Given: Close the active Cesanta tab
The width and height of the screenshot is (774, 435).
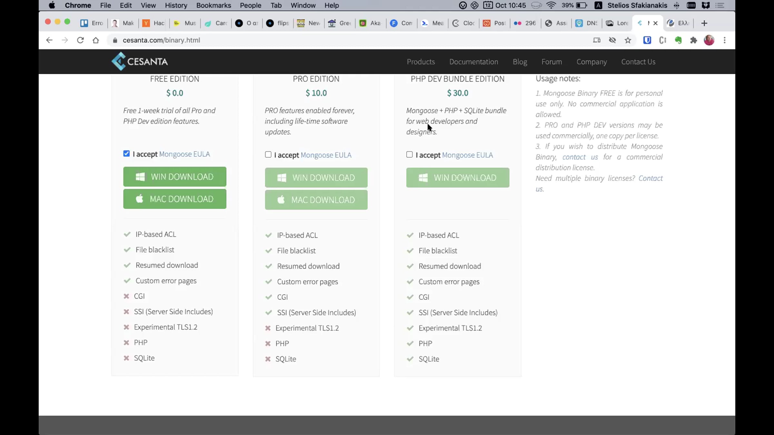Looking at the screenshot, I should pyautogui.click(x=655, y=23).
